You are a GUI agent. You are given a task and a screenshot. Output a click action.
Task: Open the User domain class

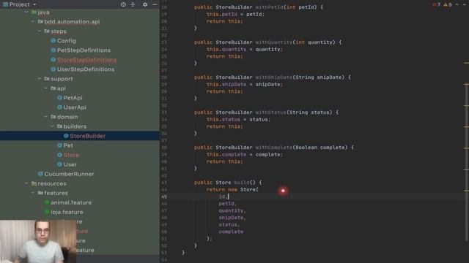(70, 164)
